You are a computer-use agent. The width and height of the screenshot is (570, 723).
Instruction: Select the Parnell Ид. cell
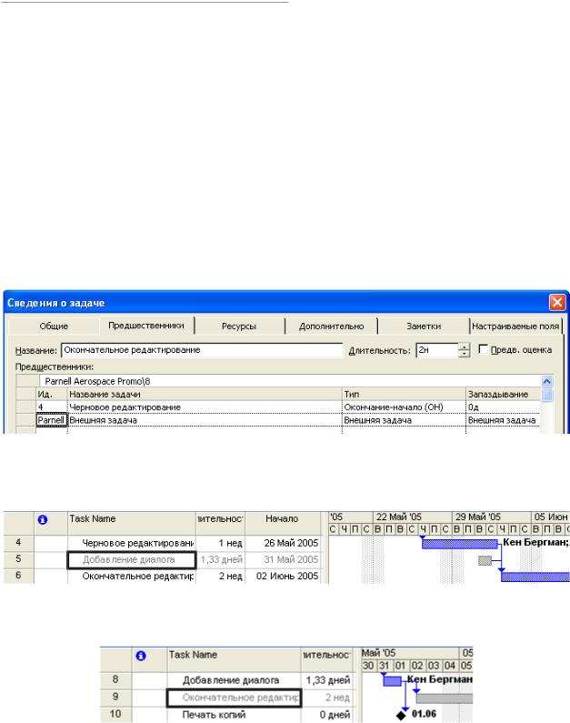pos(52,420)
